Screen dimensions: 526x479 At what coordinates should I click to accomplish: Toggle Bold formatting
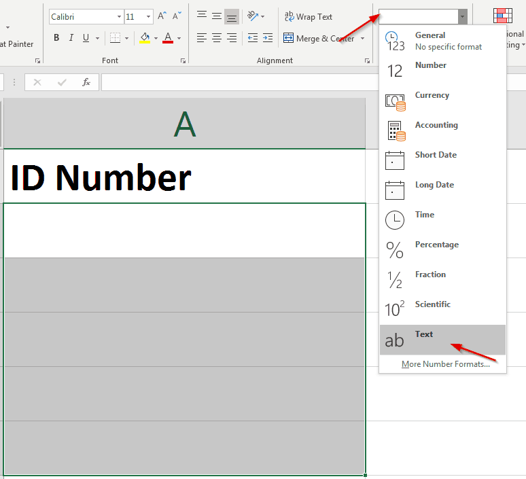(x=56, y=37)
